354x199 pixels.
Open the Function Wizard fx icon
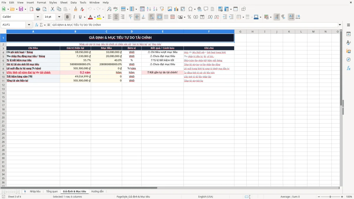pos(37,25)
